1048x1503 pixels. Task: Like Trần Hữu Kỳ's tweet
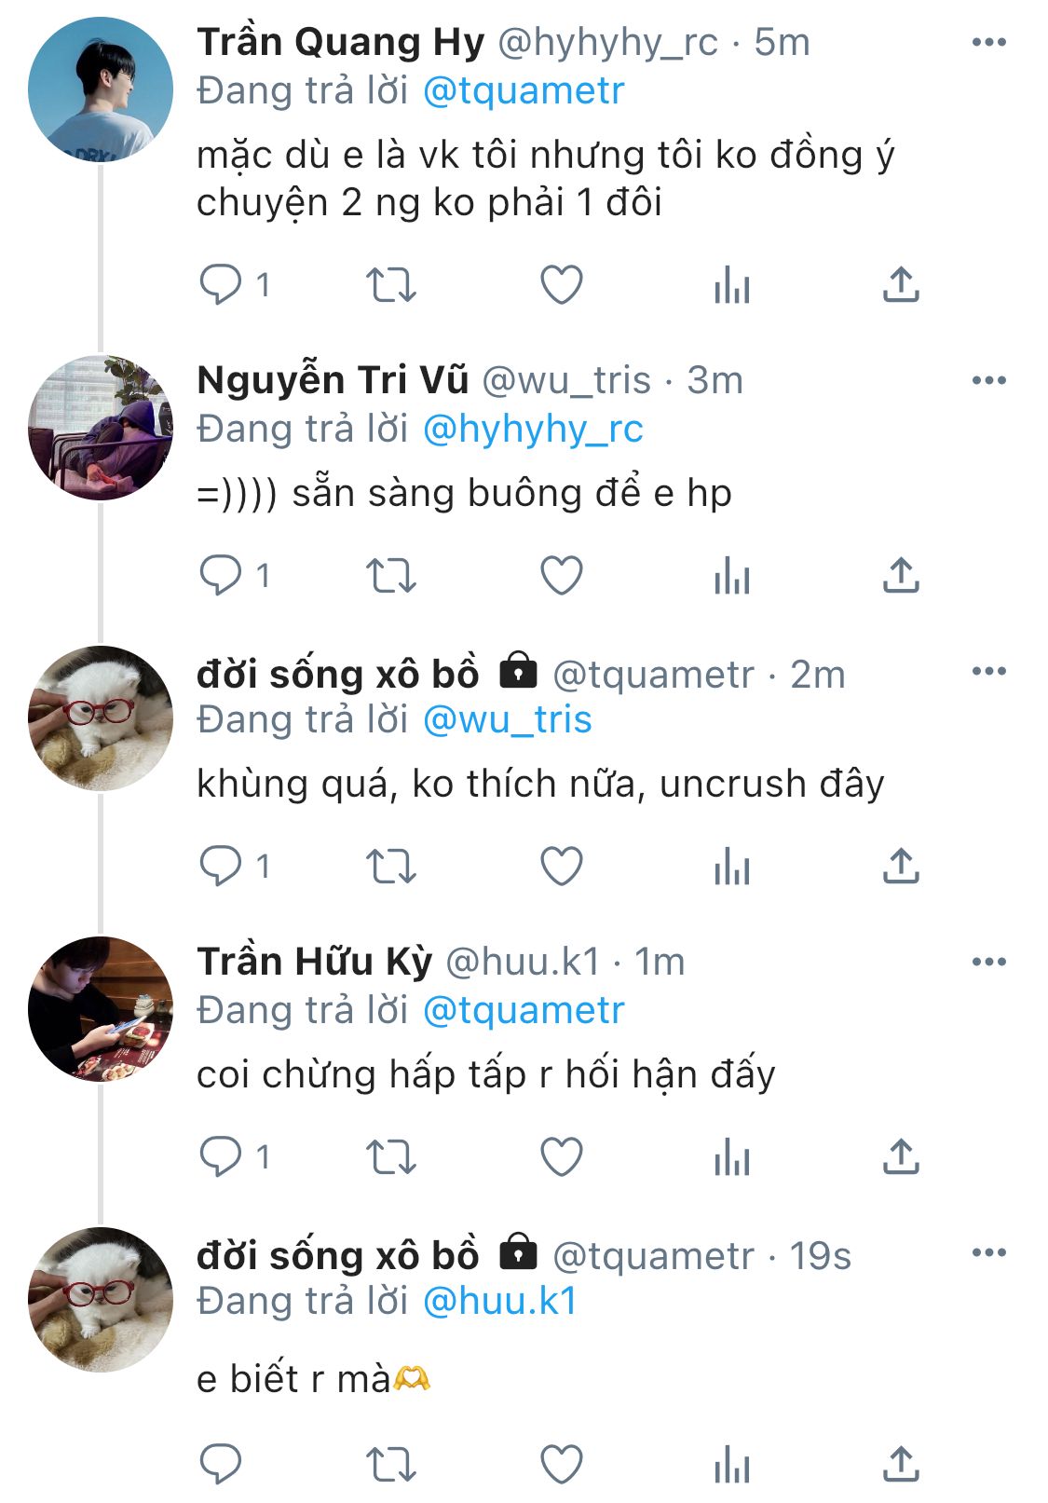point(562,1157)
